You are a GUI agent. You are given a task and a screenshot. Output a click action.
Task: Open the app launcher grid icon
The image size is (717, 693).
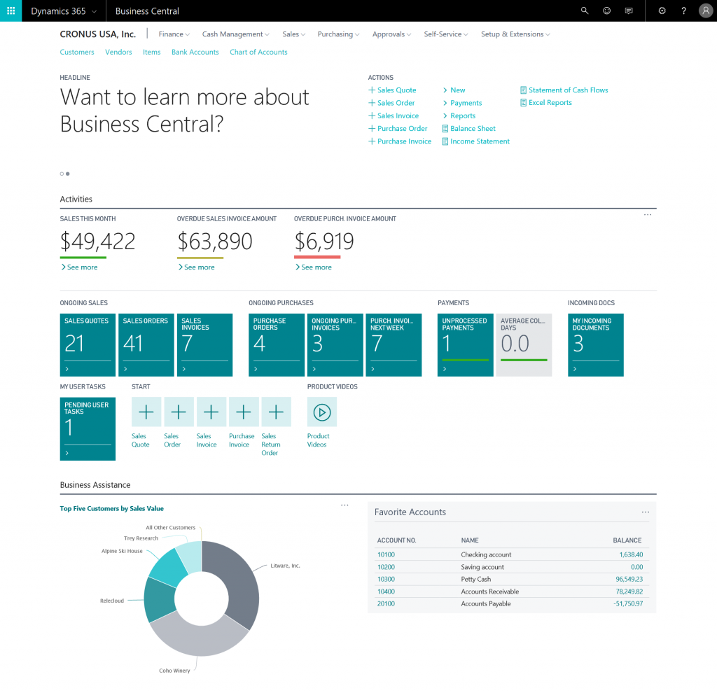pos(10,10)
